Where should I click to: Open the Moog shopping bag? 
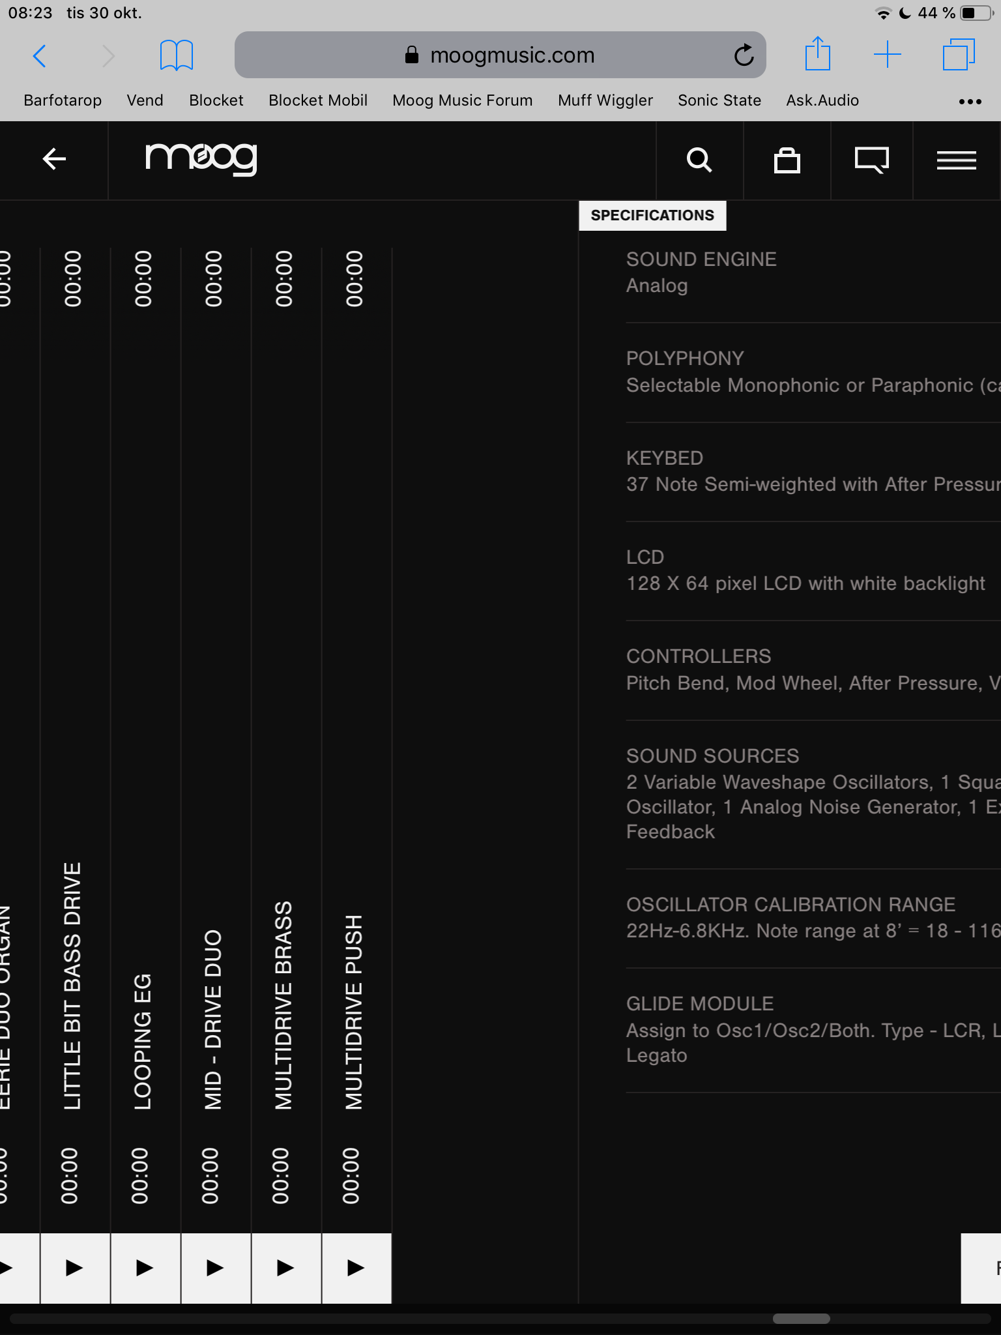coord(787,160)
